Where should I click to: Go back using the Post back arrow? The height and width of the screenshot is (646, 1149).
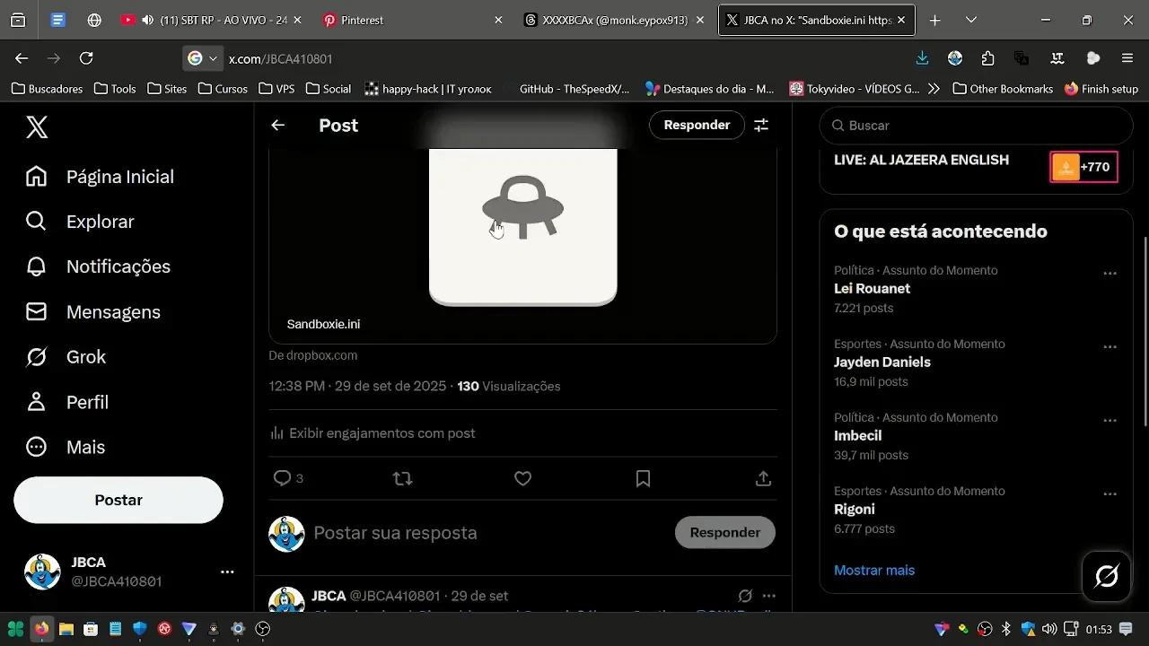point(278,126)
